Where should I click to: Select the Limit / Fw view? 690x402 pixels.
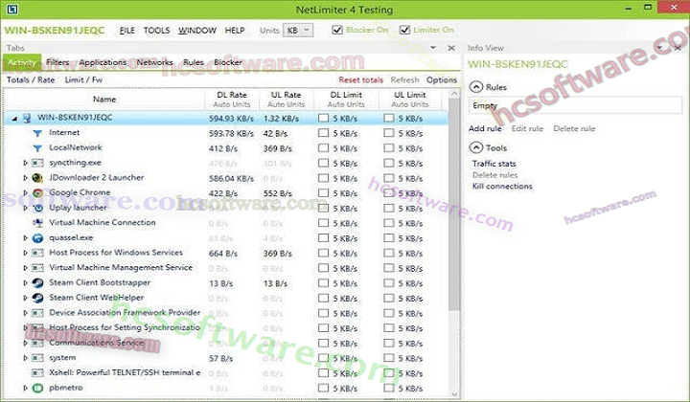pos(83,80)
